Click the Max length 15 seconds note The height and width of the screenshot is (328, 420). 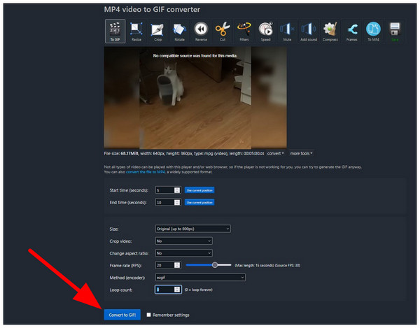pos(254,265)
